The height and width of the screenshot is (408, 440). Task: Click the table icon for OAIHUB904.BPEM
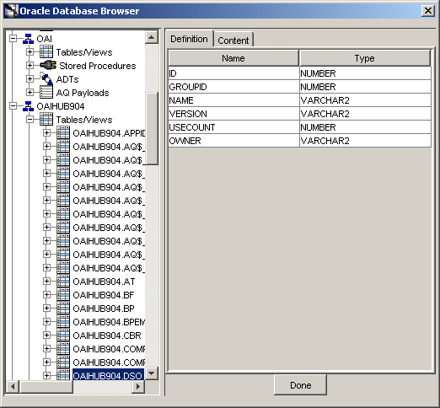[63, 321]
